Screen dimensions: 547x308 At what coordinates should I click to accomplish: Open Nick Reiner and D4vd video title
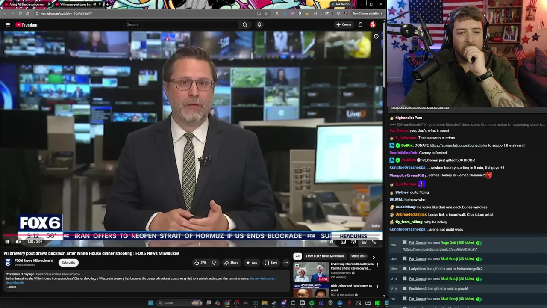click(x=351, y=288)
